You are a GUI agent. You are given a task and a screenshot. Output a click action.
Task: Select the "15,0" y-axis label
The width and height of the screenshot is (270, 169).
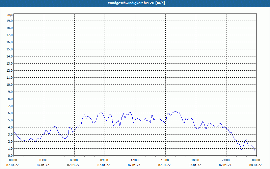pos(9,49)
